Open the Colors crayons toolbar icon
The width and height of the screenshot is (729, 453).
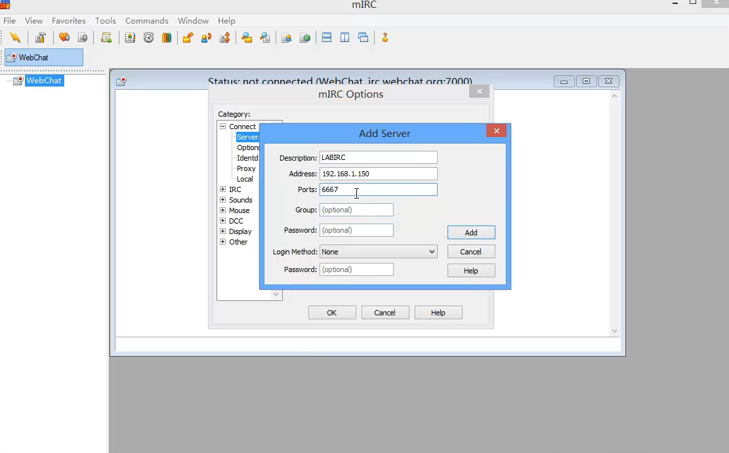[167, 37]
